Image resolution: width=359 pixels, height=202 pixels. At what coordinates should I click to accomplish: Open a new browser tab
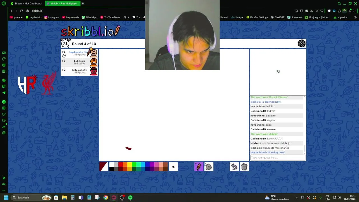pyautogui.click(x=83, y=3)
